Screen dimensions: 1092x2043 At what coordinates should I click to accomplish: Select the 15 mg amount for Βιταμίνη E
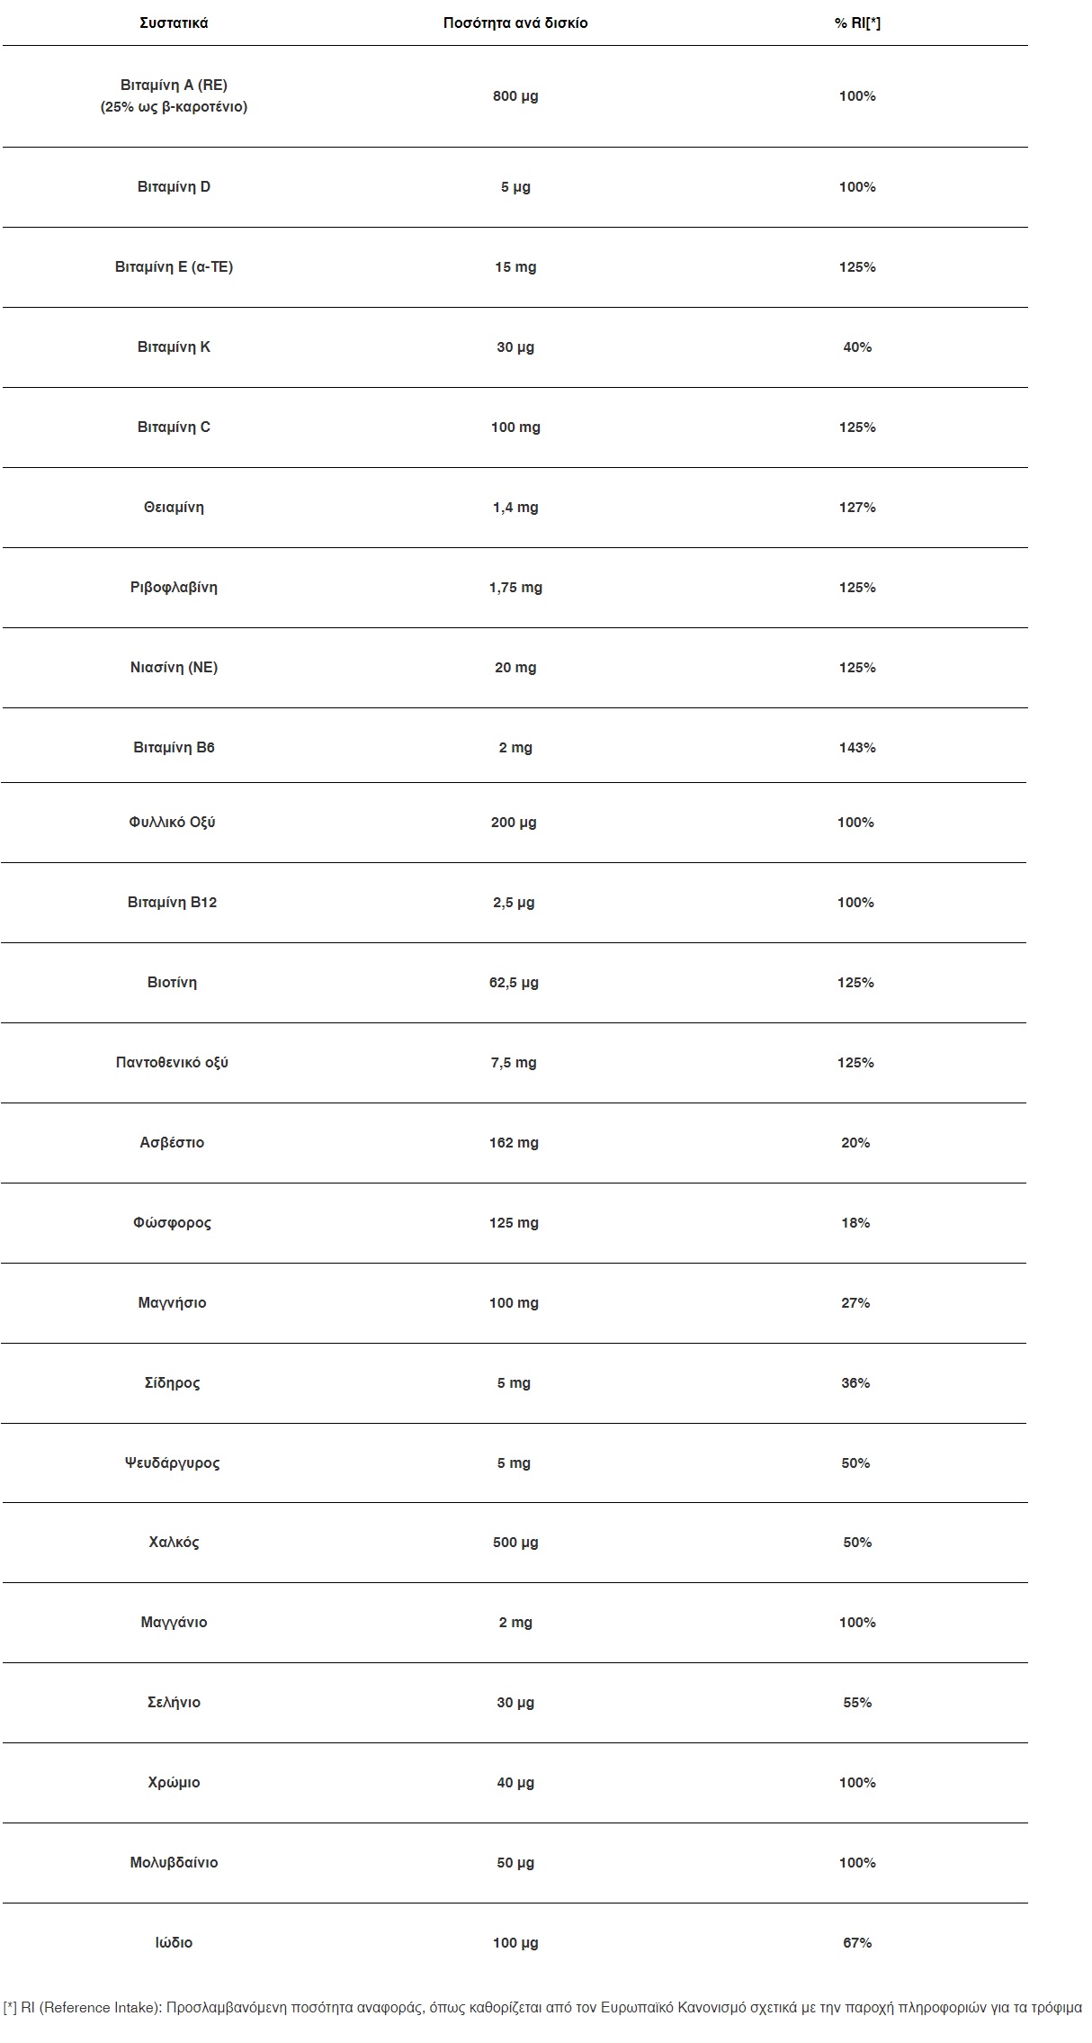(515, 267)
